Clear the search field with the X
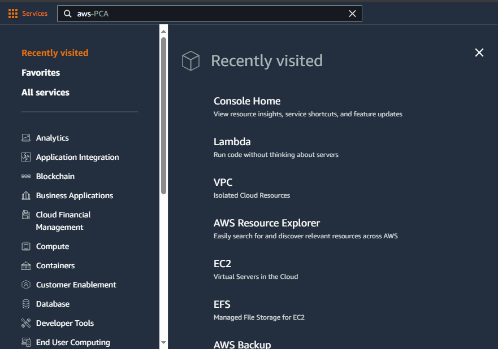 tap(352, 14)
